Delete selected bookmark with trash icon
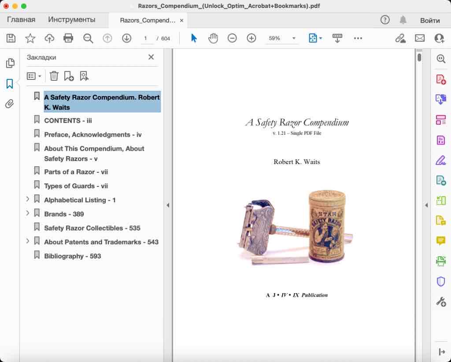 point(54,76)
